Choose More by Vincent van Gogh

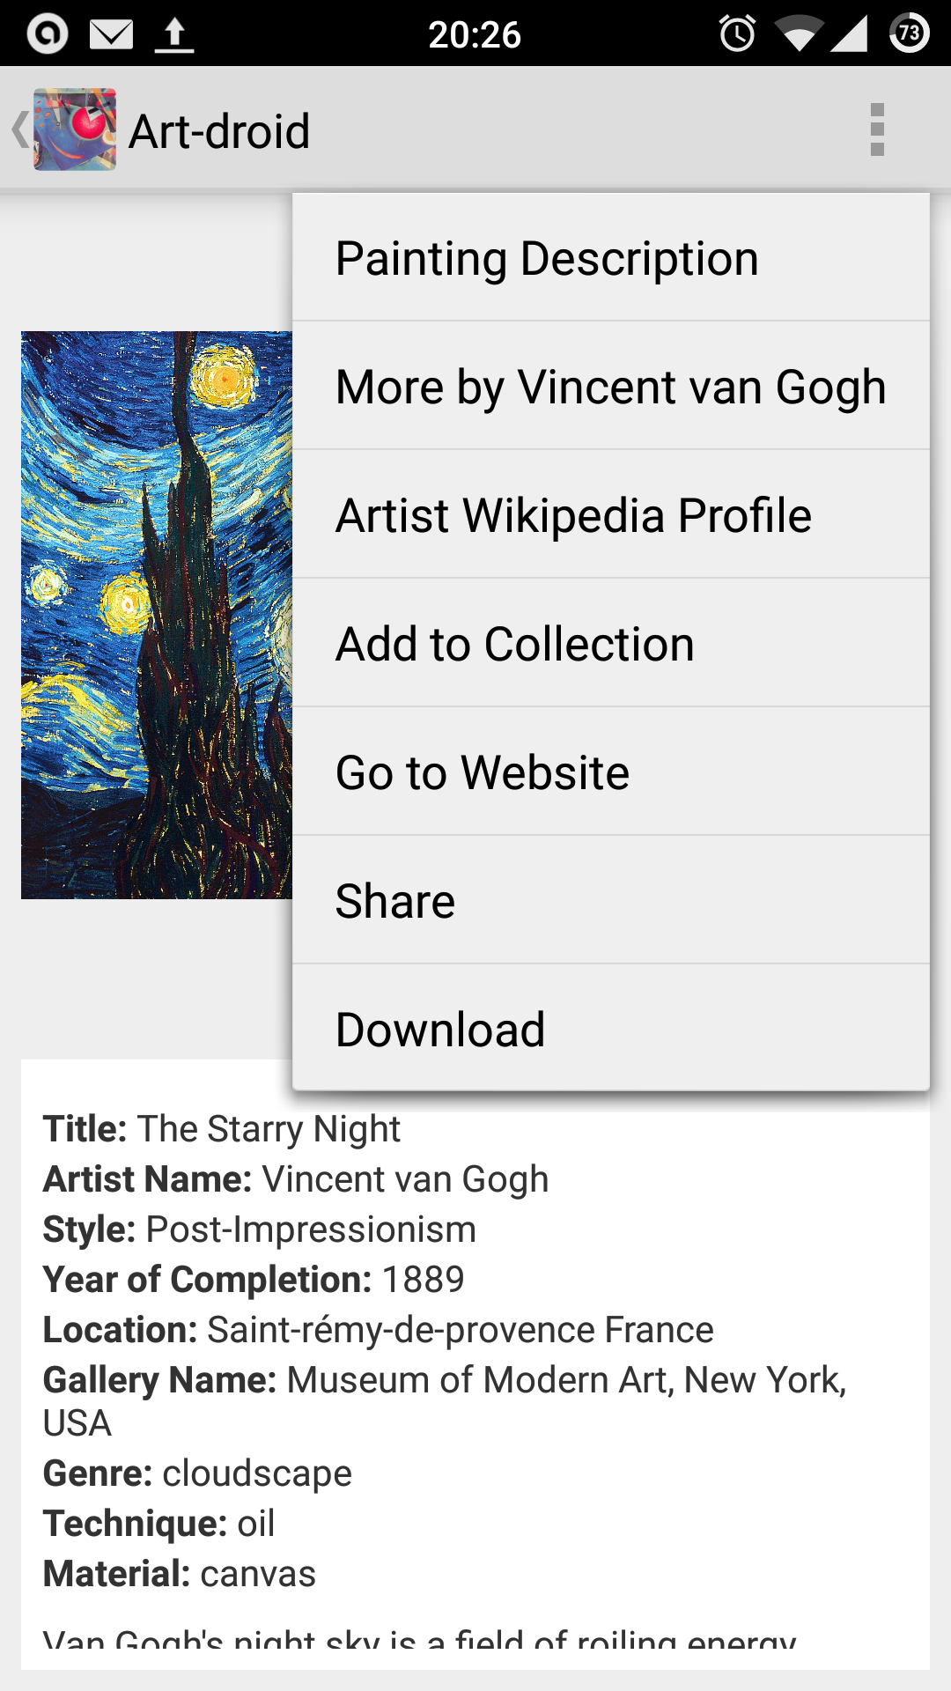611,387
